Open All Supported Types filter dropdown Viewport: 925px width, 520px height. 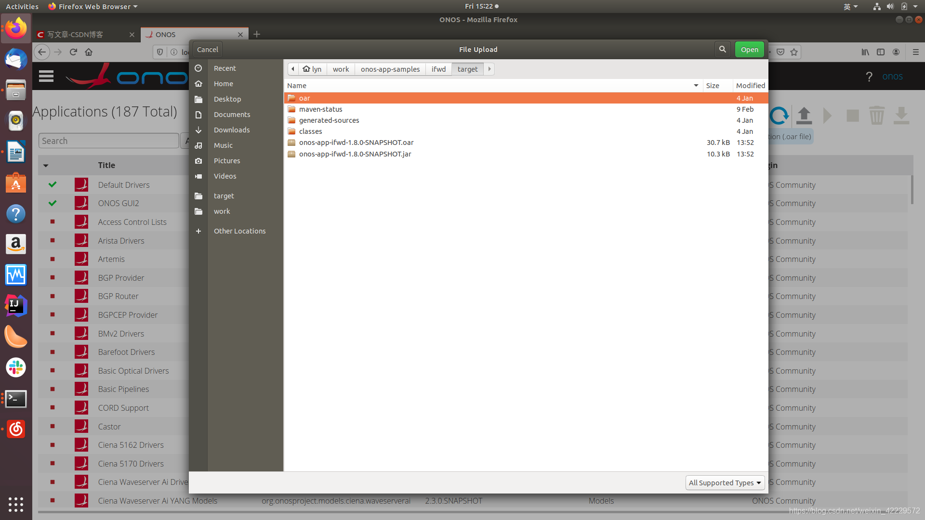pos(725,482)
